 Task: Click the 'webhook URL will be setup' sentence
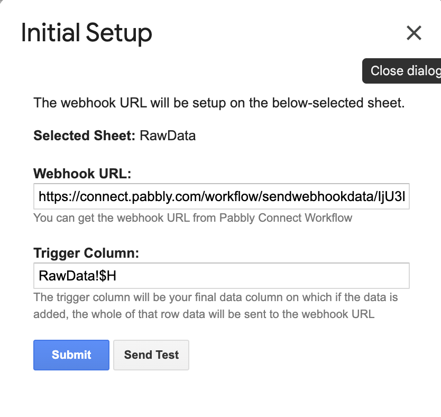coord(219,103)
